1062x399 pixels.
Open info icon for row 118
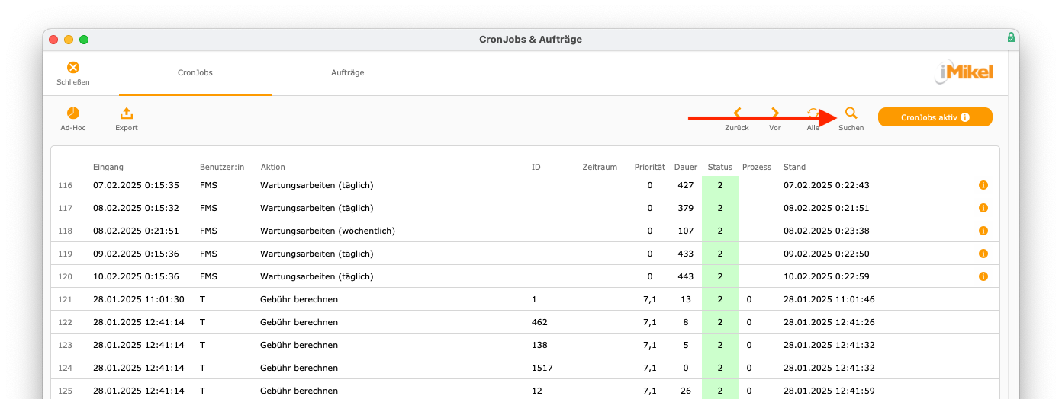[983, 231]
